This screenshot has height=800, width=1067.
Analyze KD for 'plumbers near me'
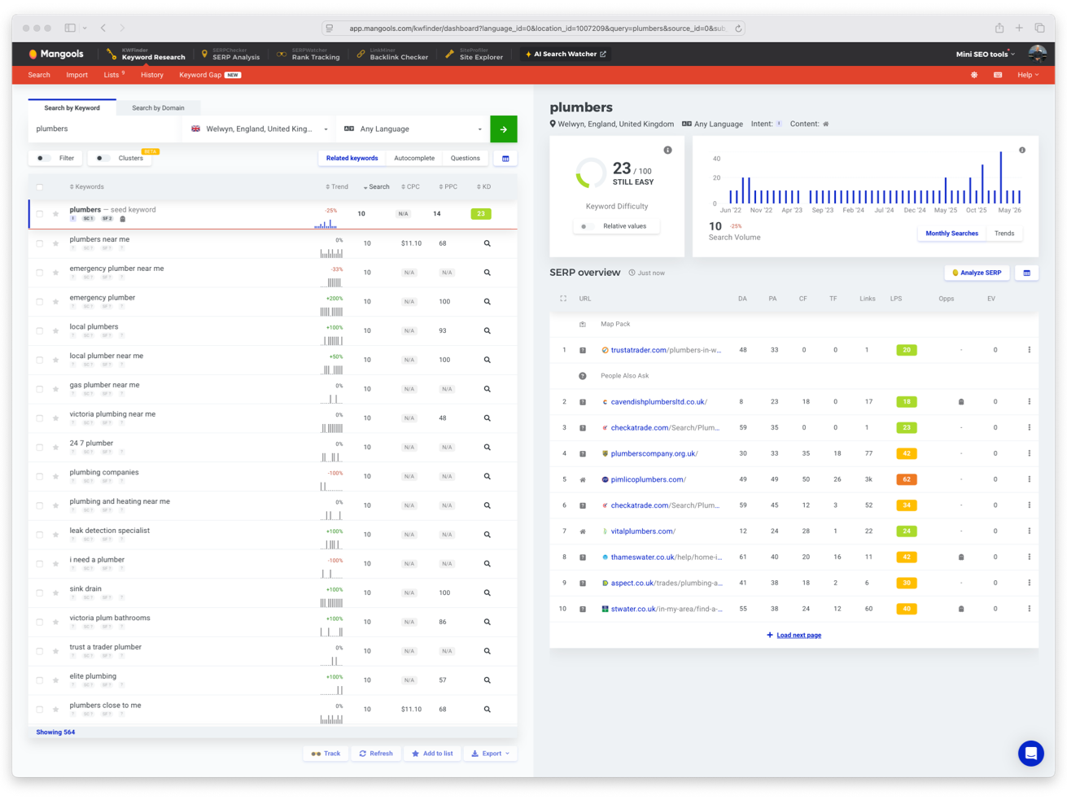pyautogui.click(x=488, y=243)
